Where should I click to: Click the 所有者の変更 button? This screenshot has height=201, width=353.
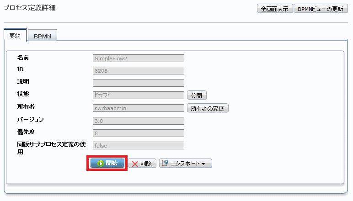pyautogui.click(x=208, y=108)
